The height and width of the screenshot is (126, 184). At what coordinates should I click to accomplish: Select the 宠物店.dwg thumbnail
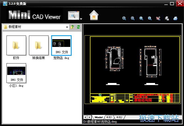61,45
